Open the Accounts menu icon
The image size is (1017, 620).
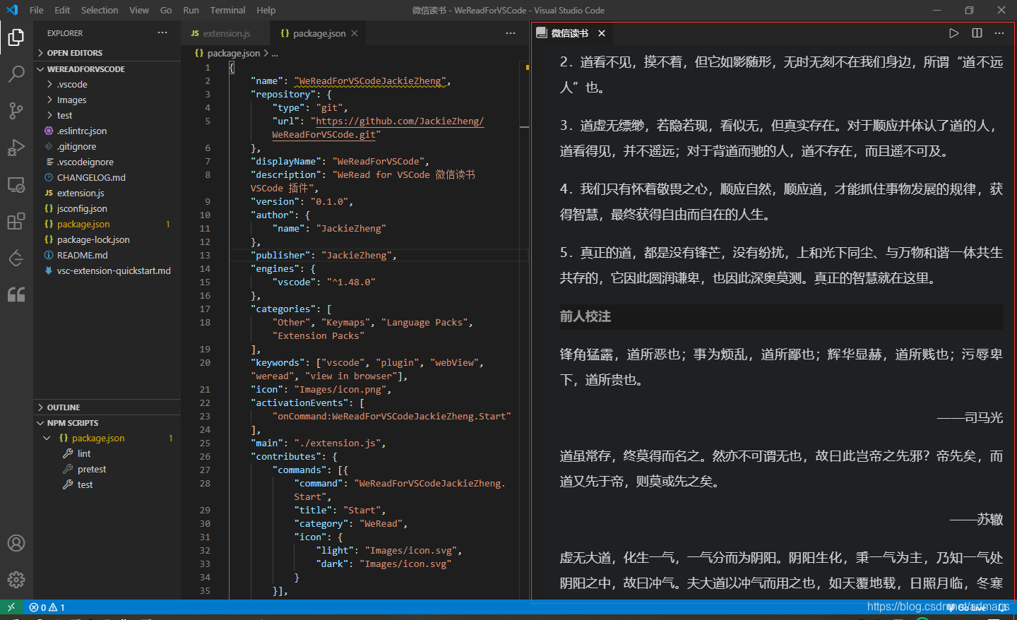pos(16,543)
